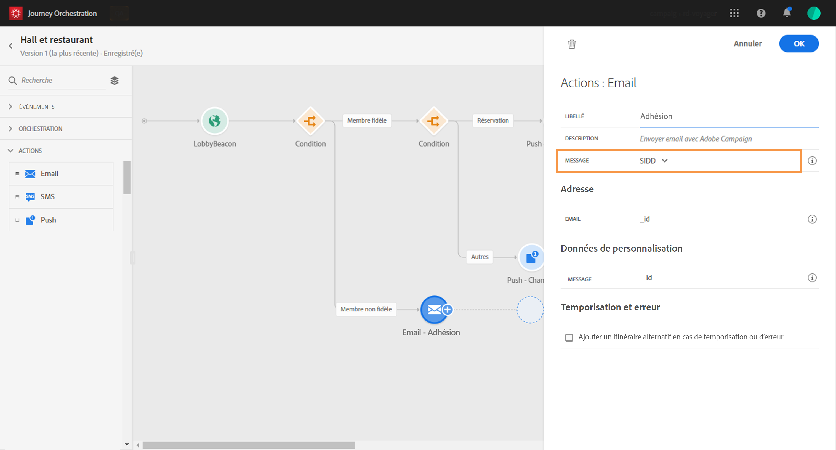Confirm with the OK button

798,44
